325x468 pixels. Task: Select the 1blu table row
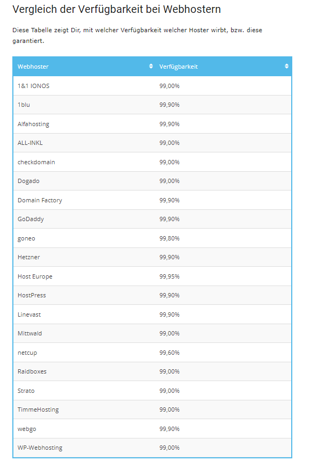(x=152, y=105)
